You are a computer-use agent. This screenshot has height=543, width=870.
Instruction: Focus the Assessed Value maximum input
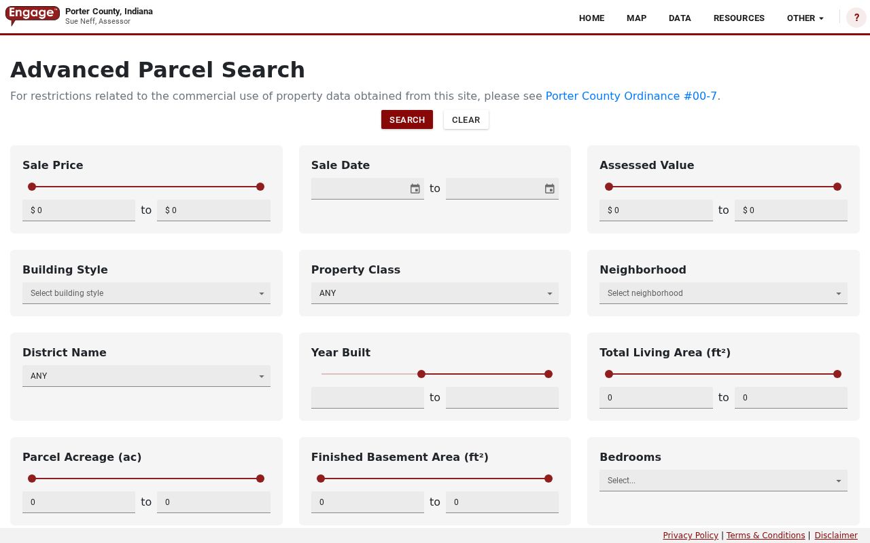click(791, 210)
